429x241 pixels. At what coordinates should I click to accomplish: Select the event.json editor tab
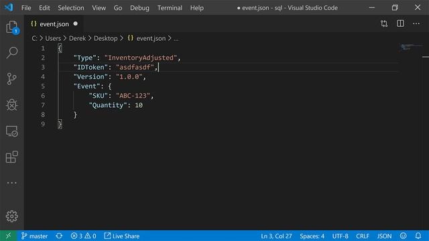pos(54,24)
